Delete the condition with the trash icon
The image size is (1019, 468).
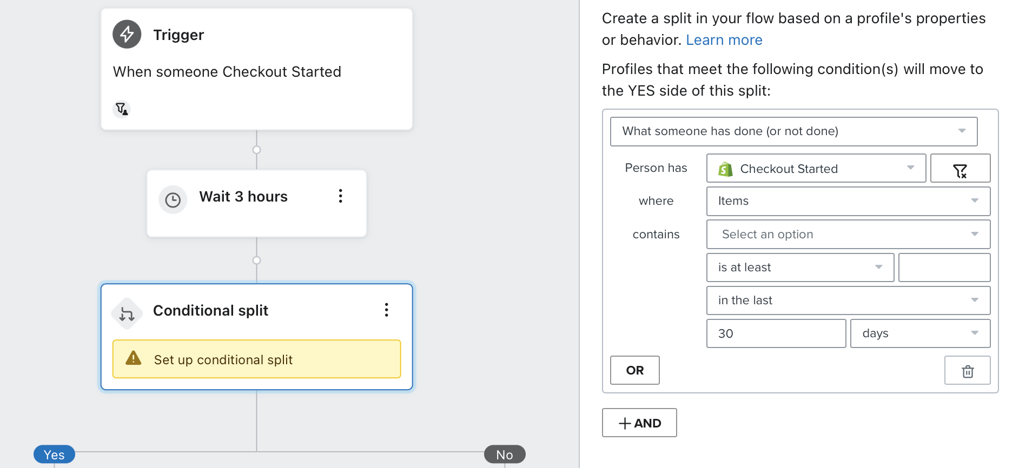point(968,370)
